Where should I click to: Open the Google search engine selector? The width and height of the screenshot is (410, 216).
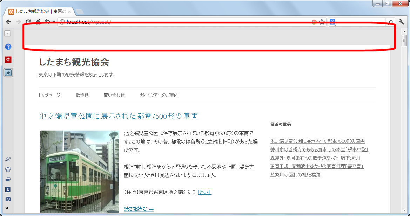point(332,22)
